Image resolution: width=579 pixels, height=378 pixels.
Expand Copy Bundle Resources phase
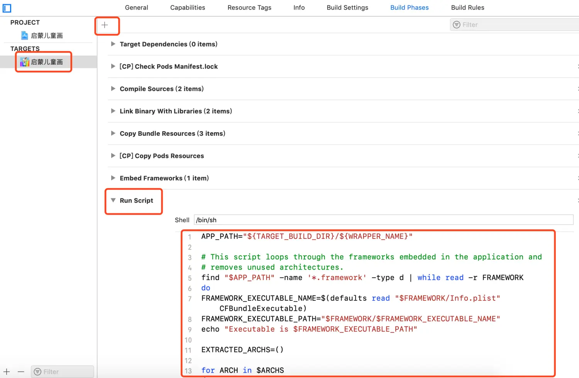(x=113, y=133)
